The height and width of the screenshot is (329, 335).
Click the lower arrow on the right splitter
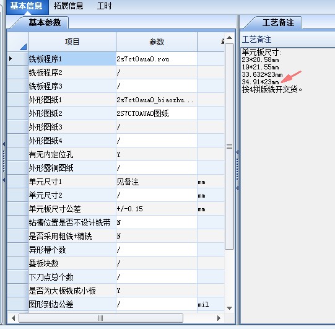[x=237, y=188]
